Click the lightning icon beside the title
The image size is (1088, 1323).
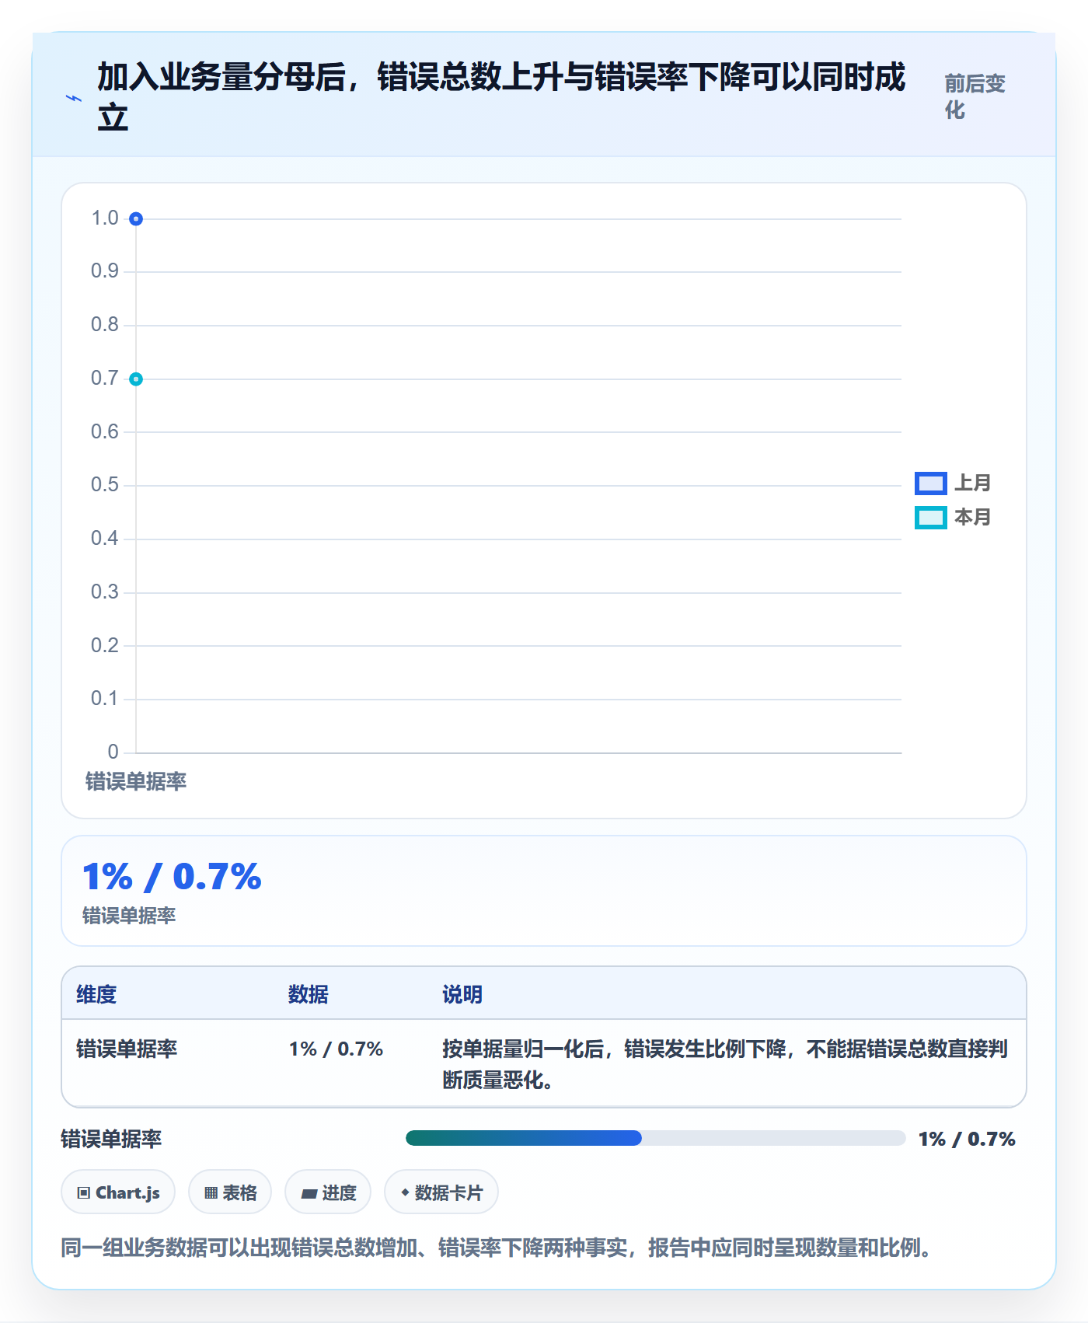(74, 98)
